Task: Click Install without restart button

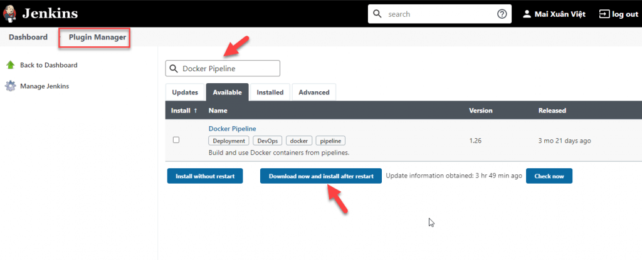Action: (205, 176)
